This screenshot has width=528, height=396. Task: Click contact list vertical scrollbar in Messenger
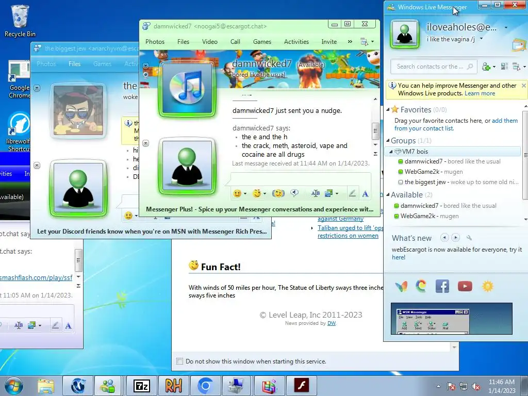click(x=525, y=155)
